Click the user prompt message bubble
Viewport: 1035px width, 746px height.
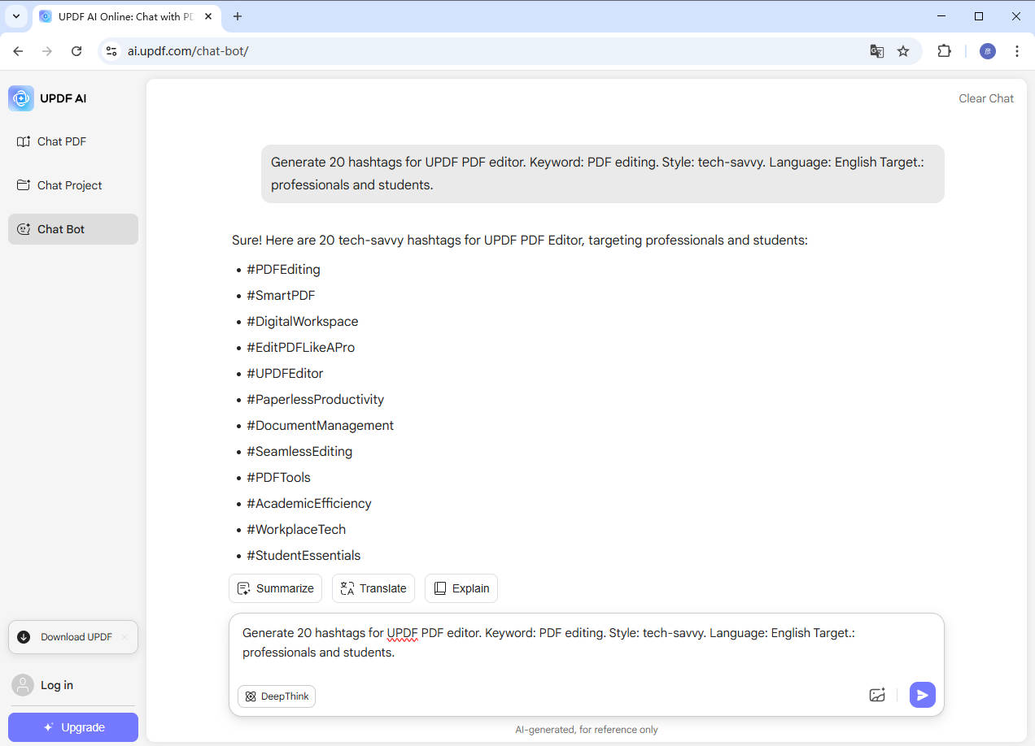[602, 174]
